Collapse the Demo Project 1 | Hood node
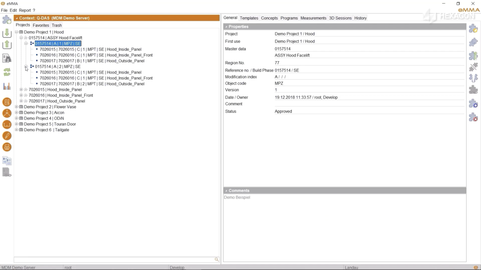The image size is (481, 270). pos(16,32)
